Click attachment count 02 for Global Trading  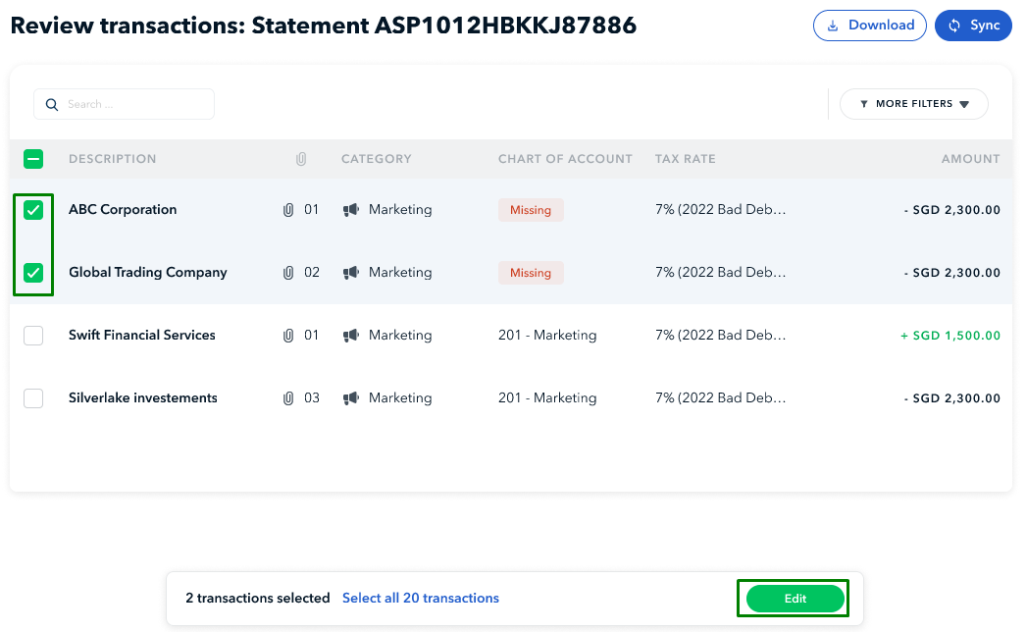tap(312, 273)
